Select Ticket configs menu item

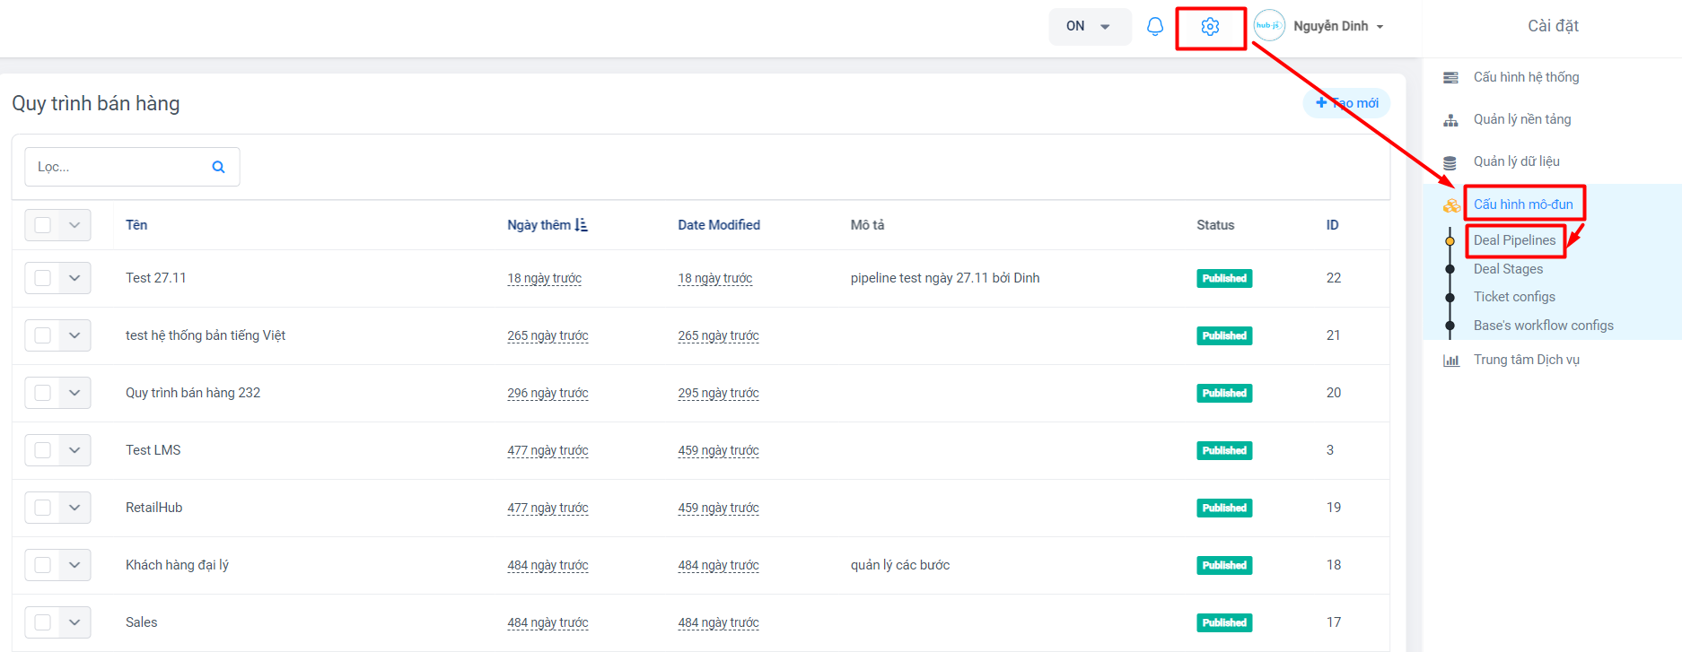pos(1514,297)
